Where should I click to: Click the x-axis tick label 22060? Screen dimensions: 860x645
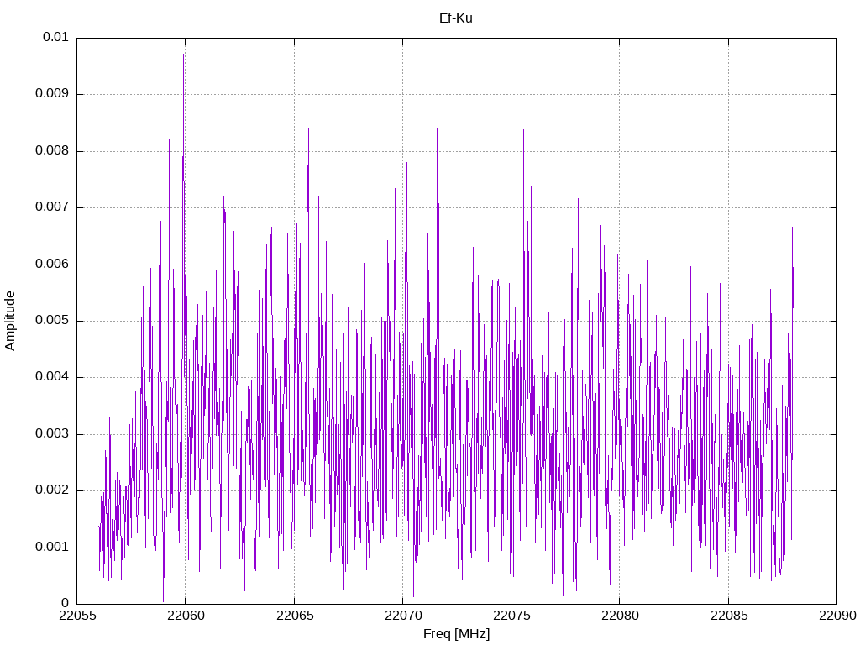[x=186, y=616]
